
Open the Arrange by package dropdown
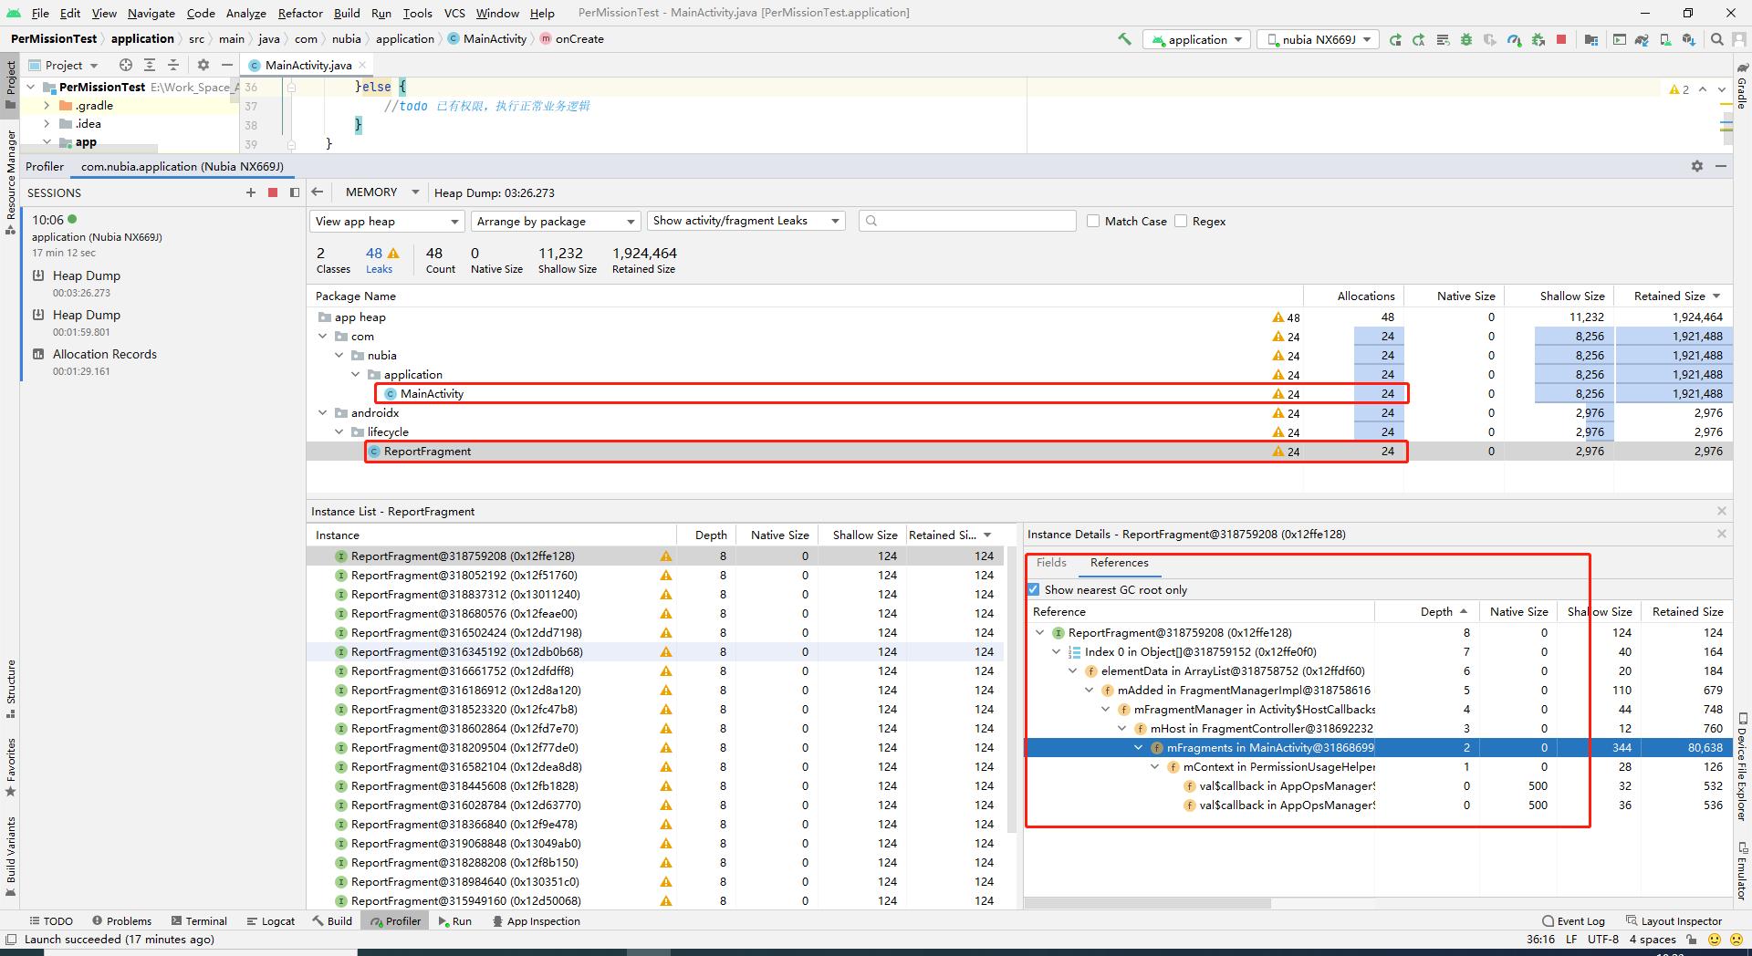click(555, 222)
